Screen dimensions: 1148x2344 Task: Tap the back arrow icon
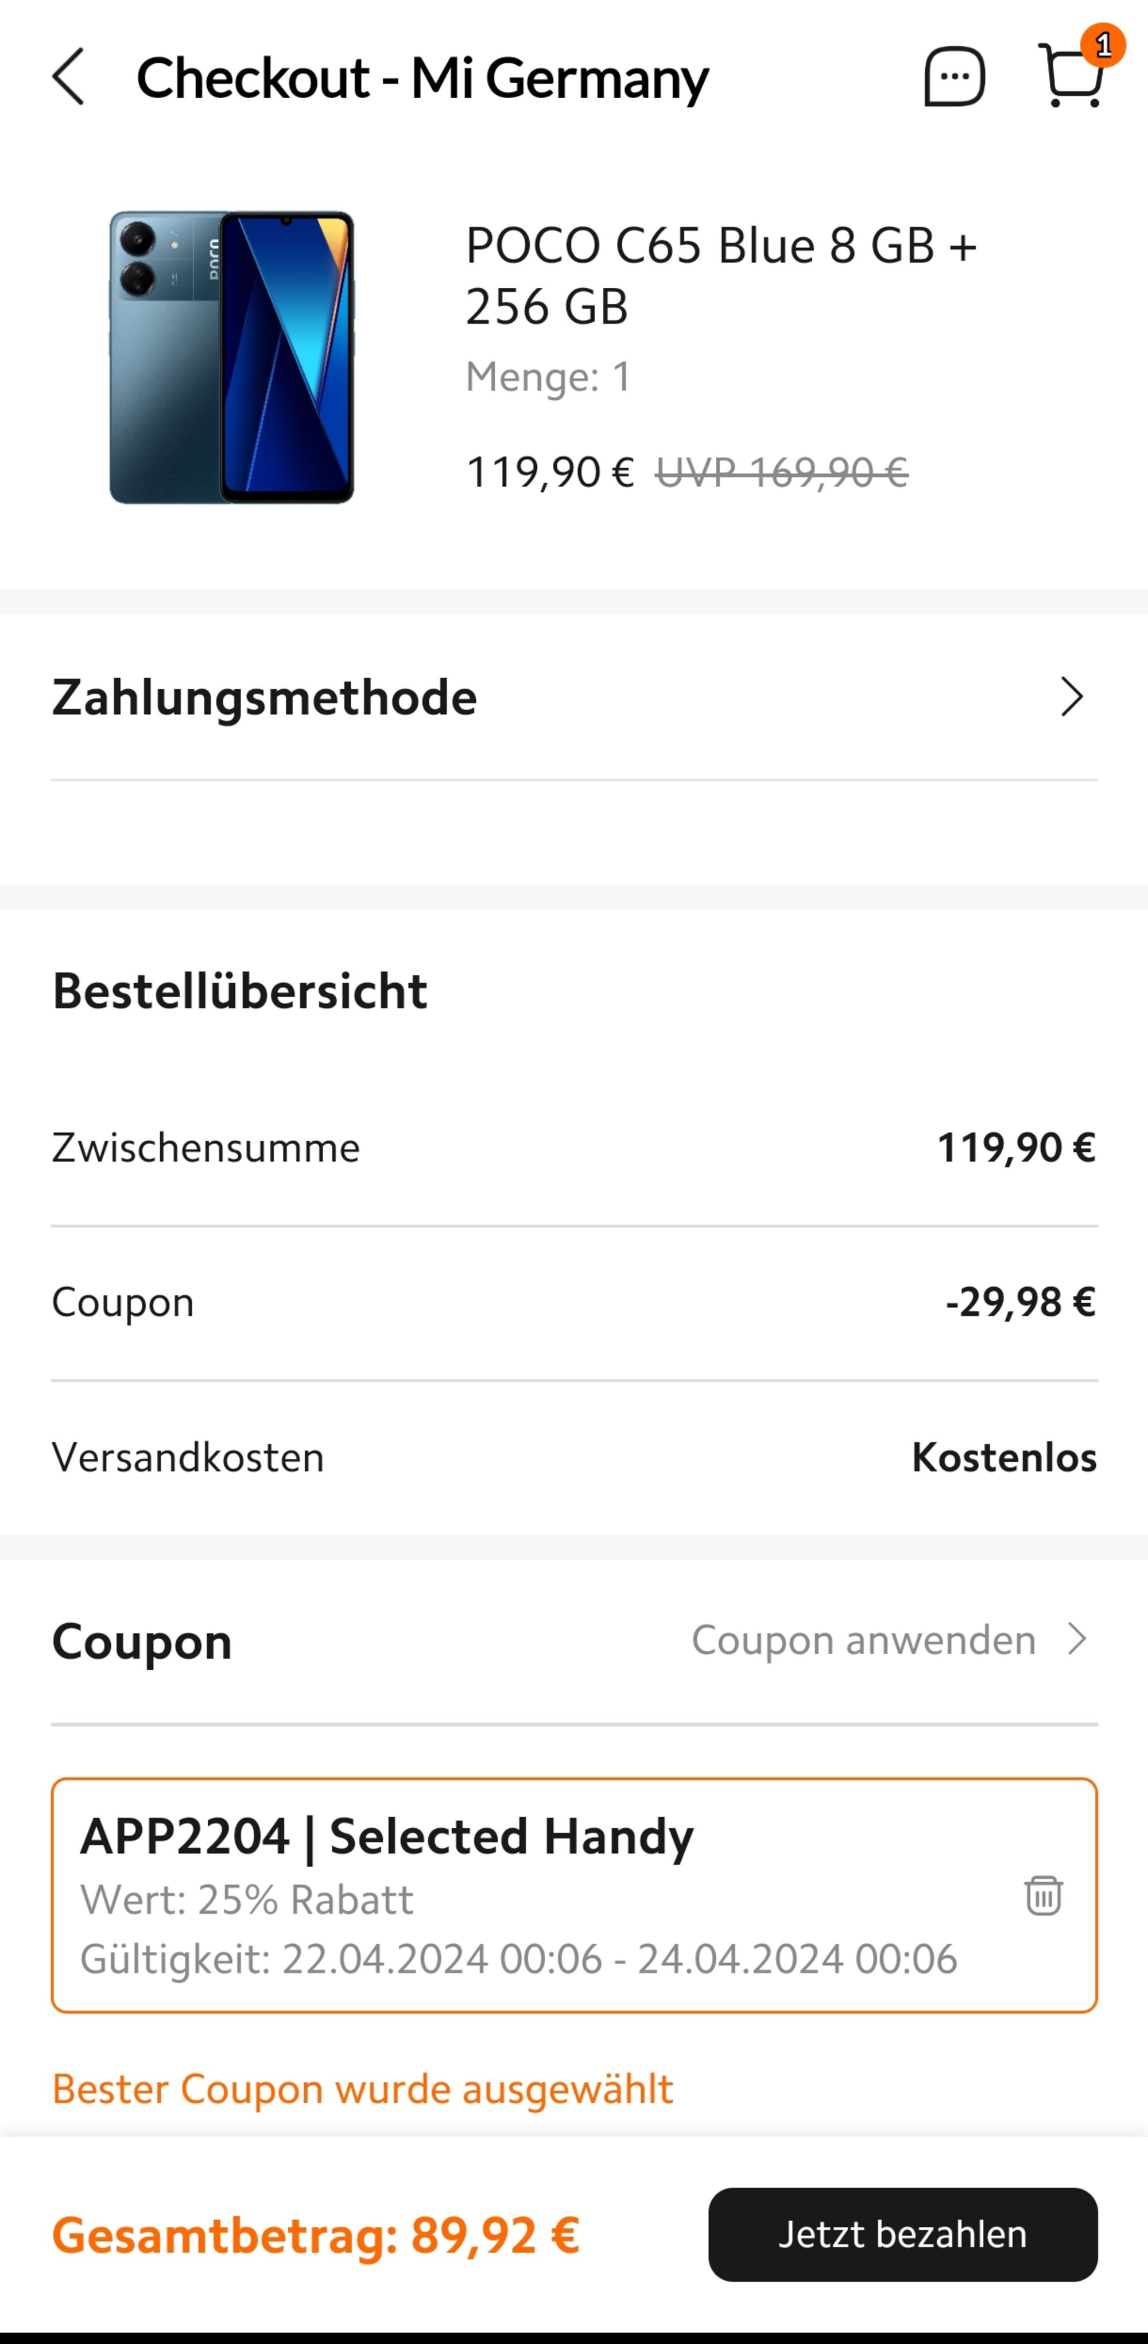(68, 78)
